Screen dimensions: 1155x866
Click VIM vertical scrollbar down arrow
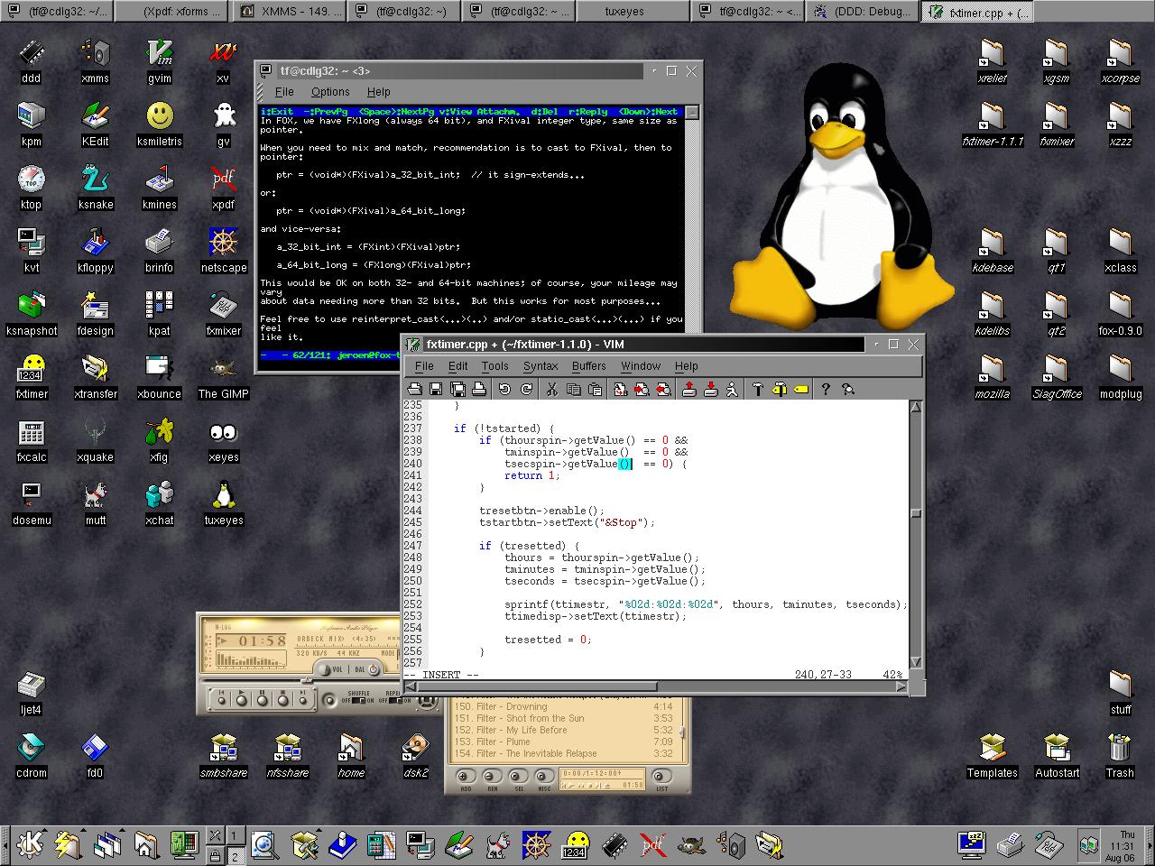(x=916, y=662)
